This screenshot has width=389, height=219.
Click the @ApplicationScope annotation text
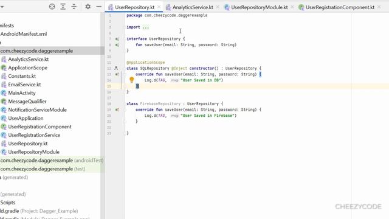coord(146,63)
